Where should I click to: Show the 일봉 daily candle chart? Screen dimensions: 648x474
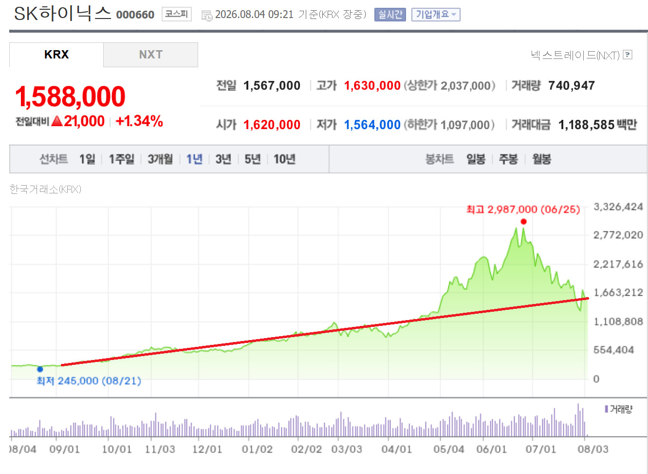[476, 159]
